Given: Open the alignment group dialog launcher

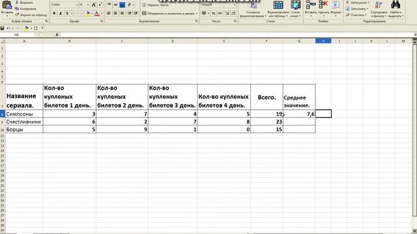Looking at the screenshot, I should pyautogui.click(x=196, y=21).
